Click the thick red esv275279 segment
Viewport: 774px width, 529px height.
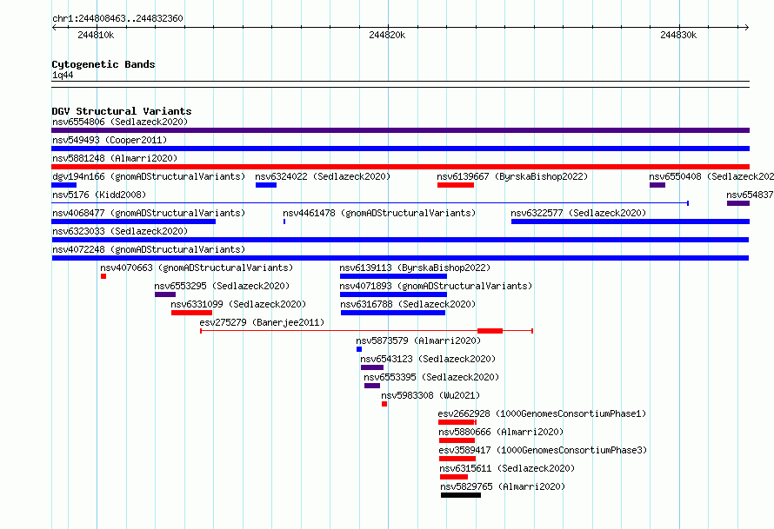point(490,331)
